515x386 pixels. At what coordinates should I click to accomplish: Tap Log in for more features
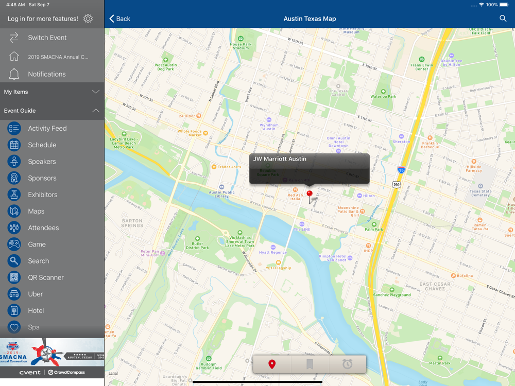(x=43, y=19)
